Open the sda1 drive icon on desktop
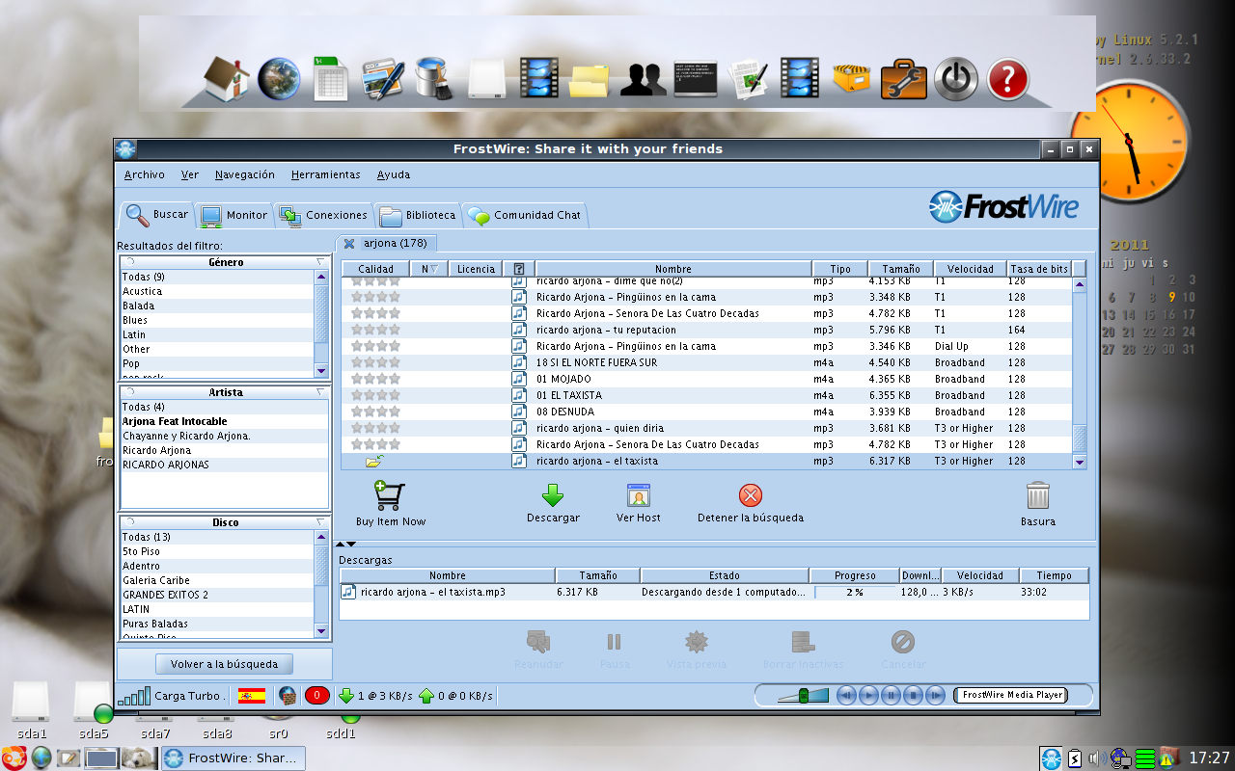 [30, 702]
